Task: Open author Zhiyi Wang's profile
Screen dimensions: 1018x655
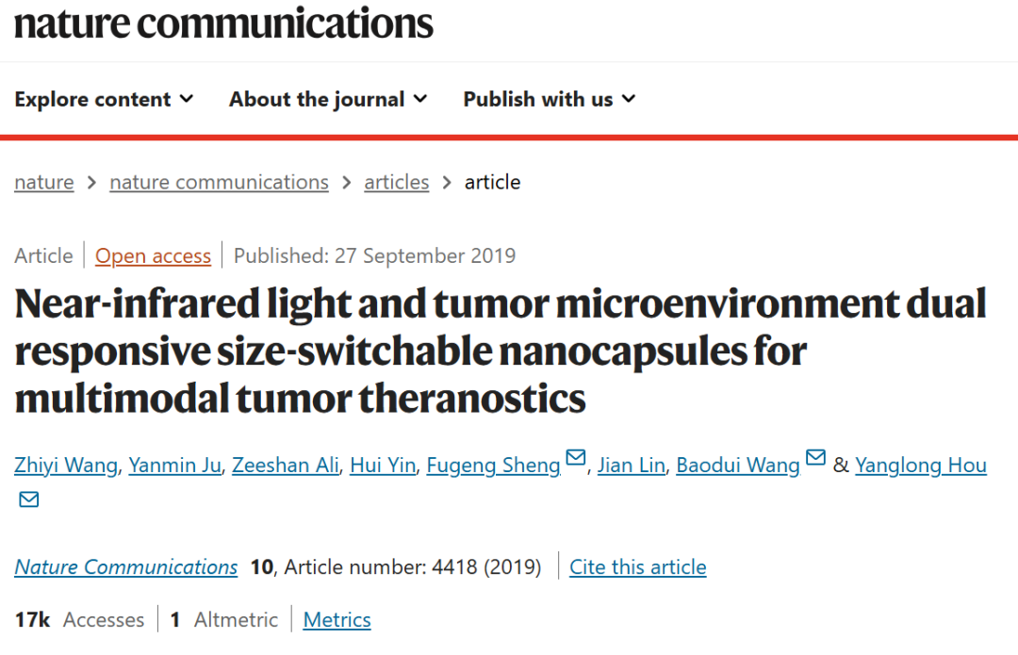Action: point(66,466)
